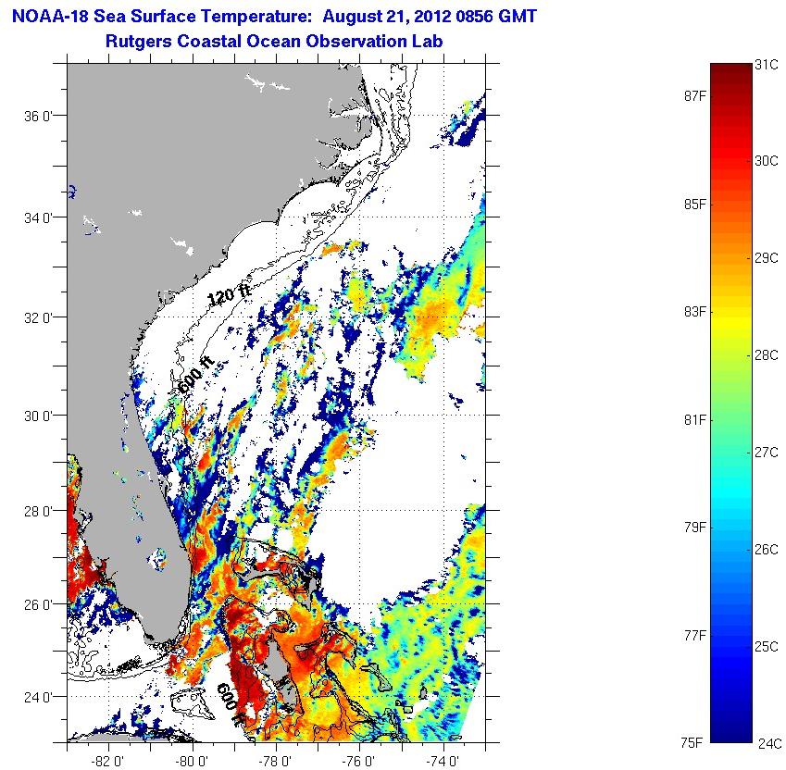Image resolution: width=786 pixels, height=770 pixels.
Task: Click the -76 0' longitude label
Action: pyautogui.click(x=359, y=762)
